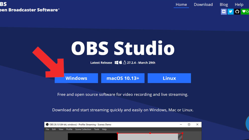Open View menu in OBS screenshot
Screen dimensions: 249x140
pyautogui.click(x=61, y=129)
